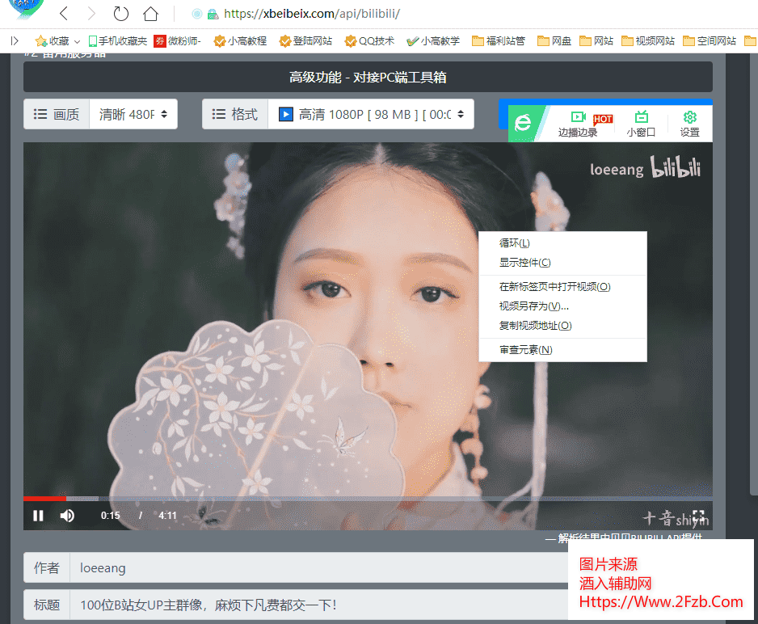Screen dimensions: 758x624
Task: Choose 视频另存为 to save video
Action: [534, 306]
